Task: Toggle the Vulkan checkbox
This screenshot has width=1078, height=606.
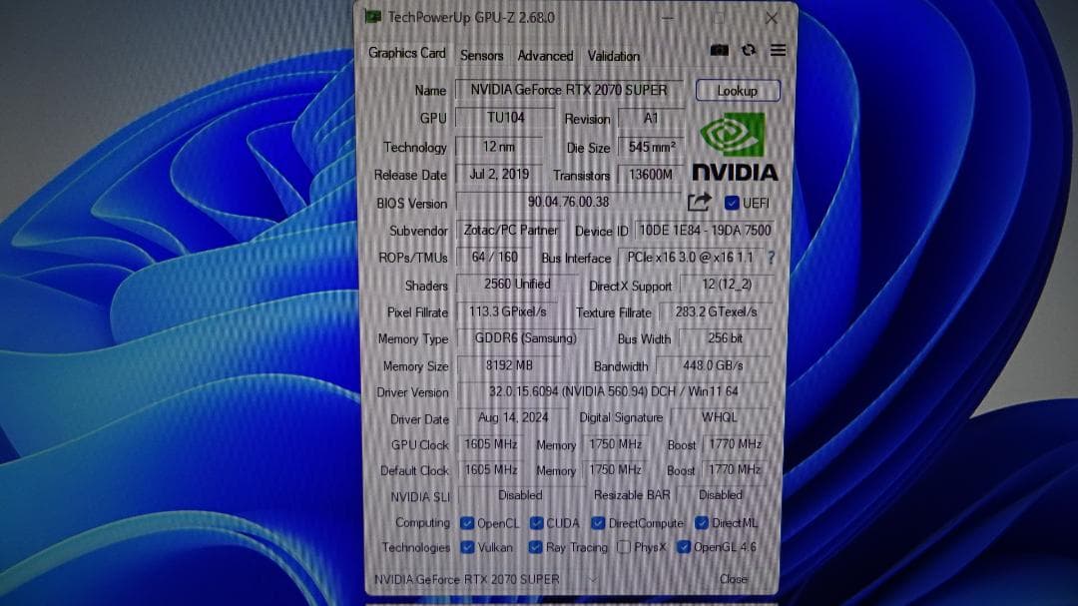Action: click(x=467, y=547)
